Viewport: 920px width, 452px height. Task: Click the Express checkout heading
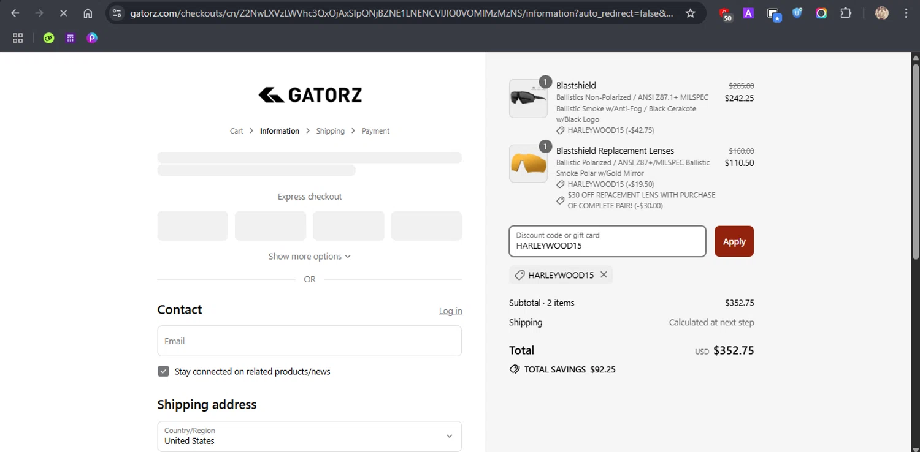[310, 197]
